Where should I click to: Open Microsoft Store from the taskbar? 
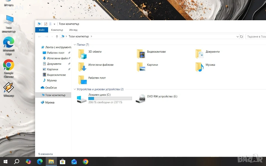pos(63,162)
